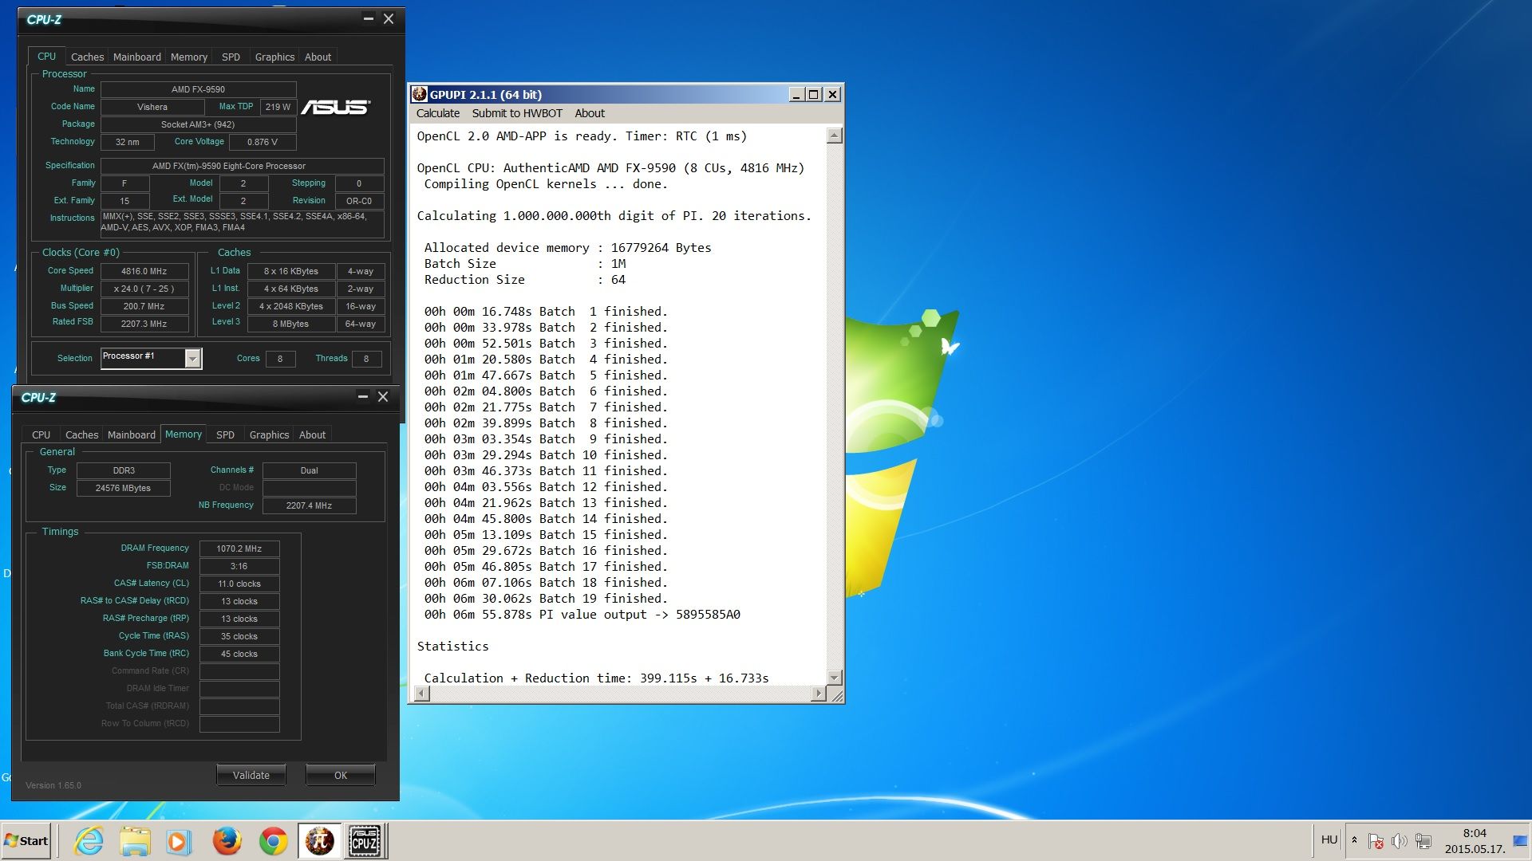Click GPUPI vertical scrollbar down arrow

(834, 678)
